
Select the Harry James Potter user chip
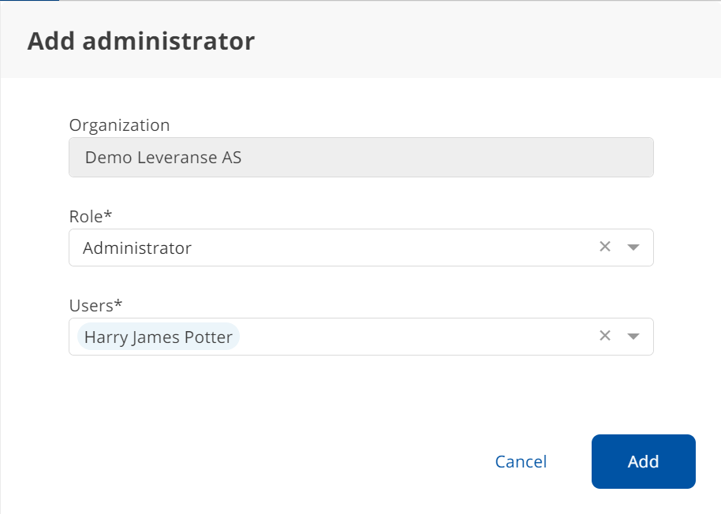click(x=159, y=337)
